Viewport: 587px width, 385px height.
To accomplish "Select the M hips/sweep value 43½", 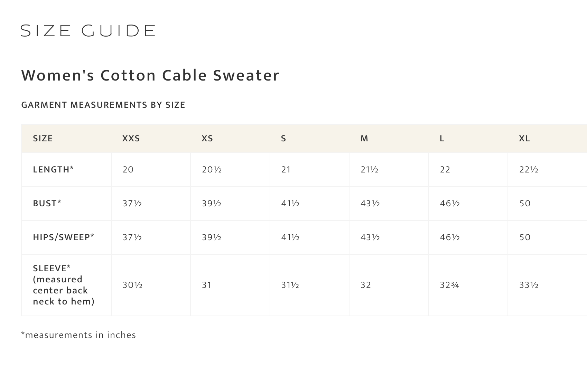I will (x=370, y=237).
